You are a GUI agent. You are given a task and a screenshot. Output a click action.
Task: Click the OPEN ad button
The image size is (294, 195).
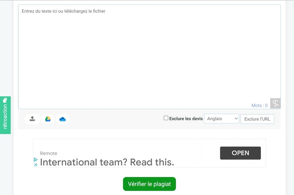(x=240, y=153)
